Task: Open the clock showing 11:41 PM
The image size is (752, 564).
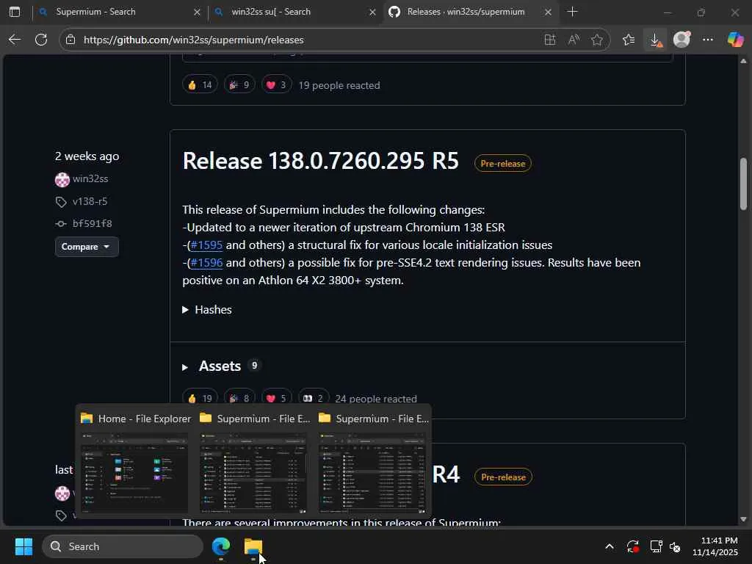Action: coord(715,546)
